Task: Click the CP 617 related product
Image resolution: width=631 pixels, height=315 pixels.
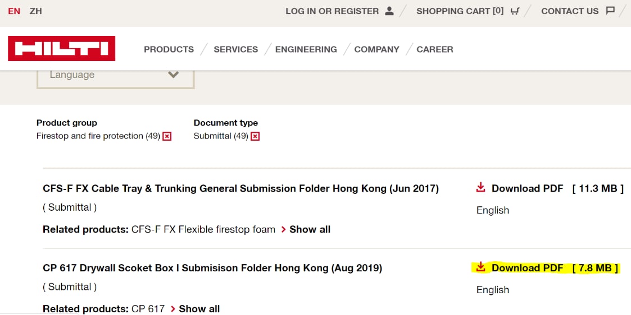Action: (x=148, y=309)
